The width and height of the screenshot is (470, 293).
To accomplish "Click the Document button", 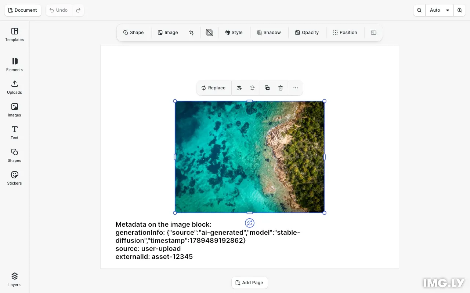I will (23, 10).
